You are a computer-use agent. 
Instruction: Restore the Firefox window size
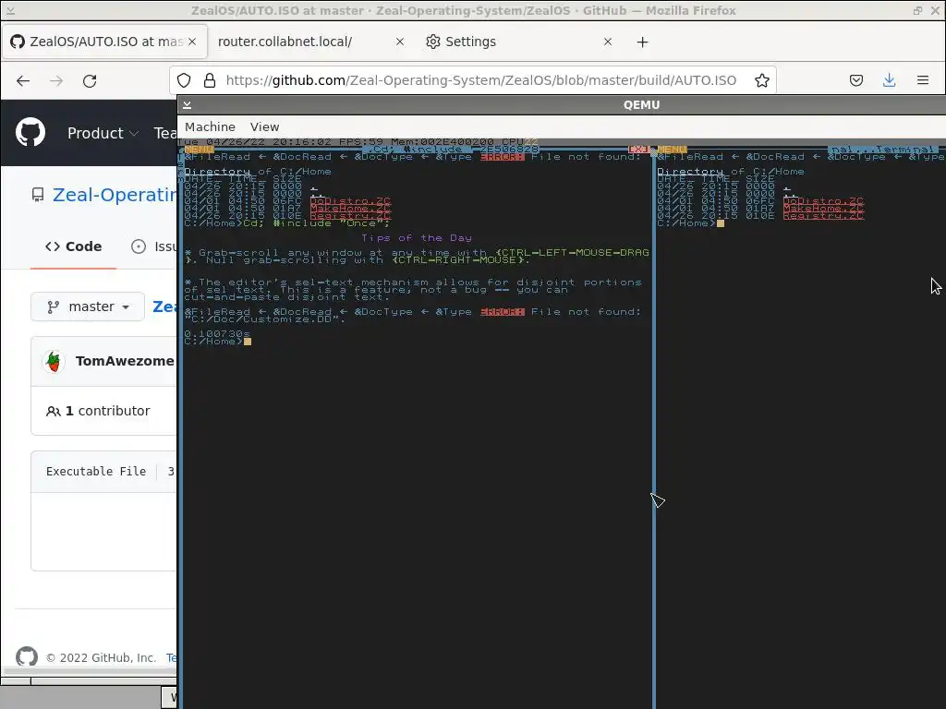917,10
